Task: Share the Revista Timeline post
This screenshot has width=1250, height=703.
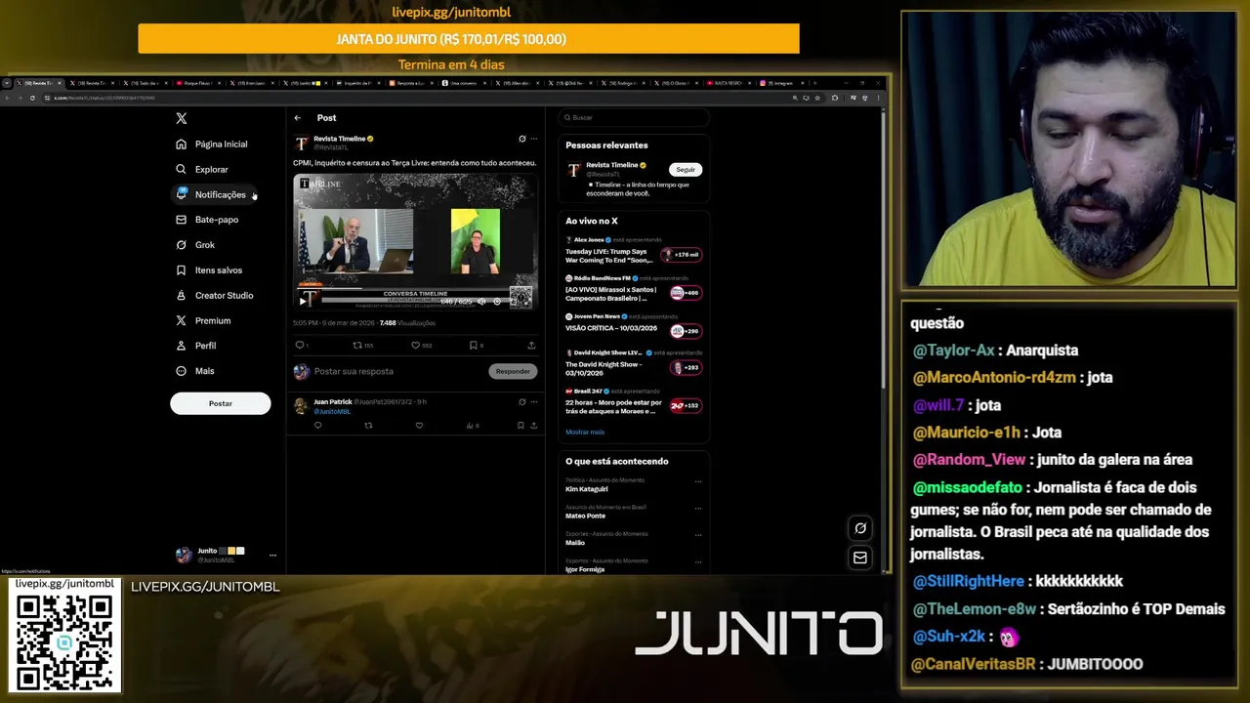Action: click(x=531, y=345)
